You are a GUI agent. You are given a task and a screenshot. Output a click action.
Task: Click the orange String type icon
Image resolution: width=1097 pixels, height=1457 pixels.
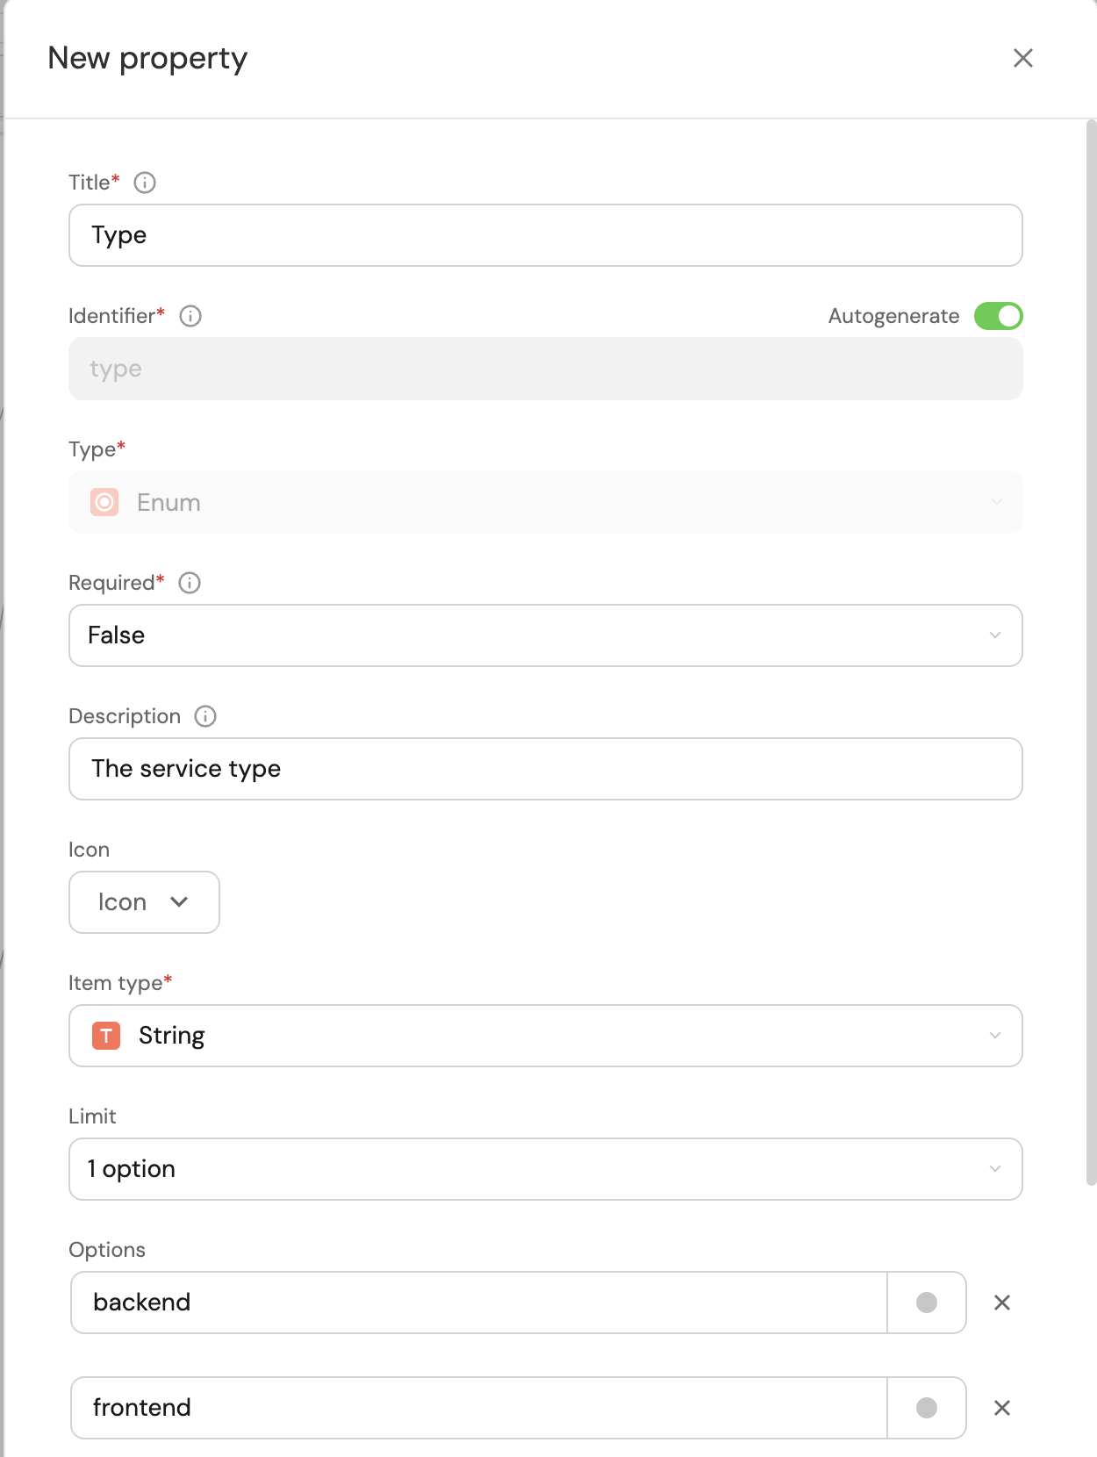click(x=106, y=1036)
